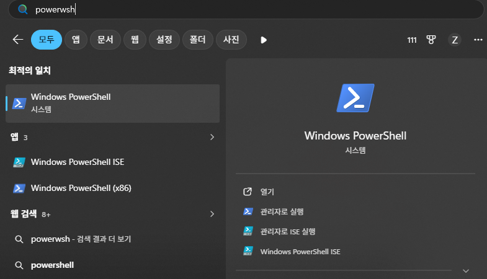Open the three-dot more options menu

[478, 40]
